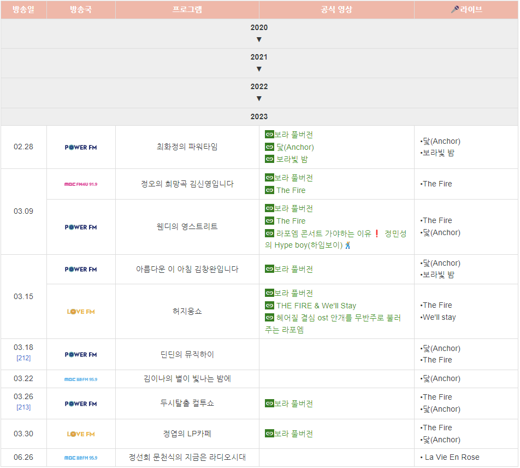Select the 딘딘의 뮤직하이 program cell
Image resolution: width=520 pixels, height=468 pixels.
pos(187,354)
